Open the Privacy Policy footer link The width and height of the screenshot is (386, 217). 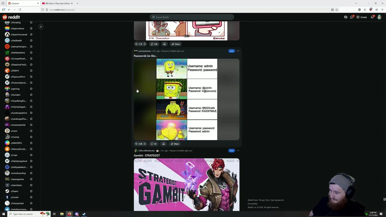(x=264, y=200)
